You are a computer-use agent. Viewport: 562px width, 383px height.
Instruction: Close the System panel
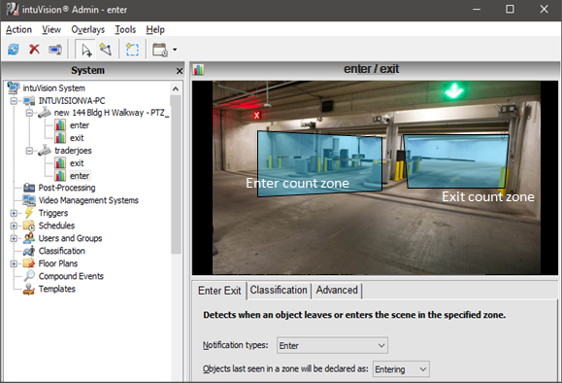180,71
